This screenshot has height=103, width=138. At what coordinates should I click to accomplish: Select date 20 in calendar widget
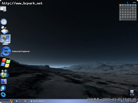128,15
